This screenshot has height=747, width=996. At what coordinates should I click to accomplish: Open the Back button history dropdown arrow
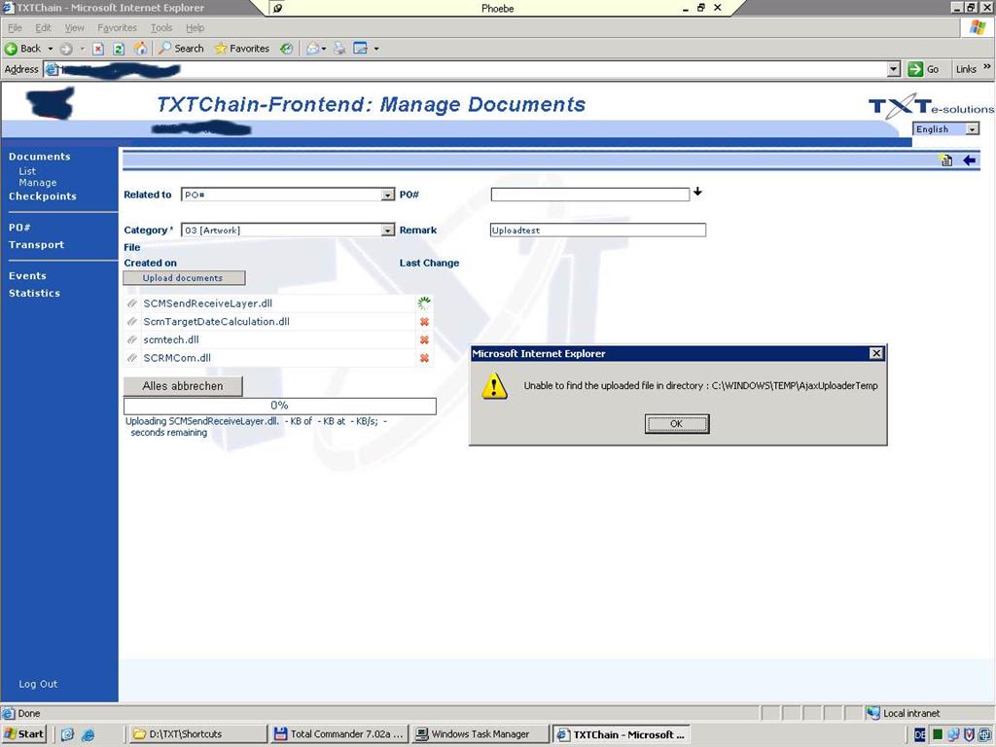pyautogui.click(x=51, y=49)
